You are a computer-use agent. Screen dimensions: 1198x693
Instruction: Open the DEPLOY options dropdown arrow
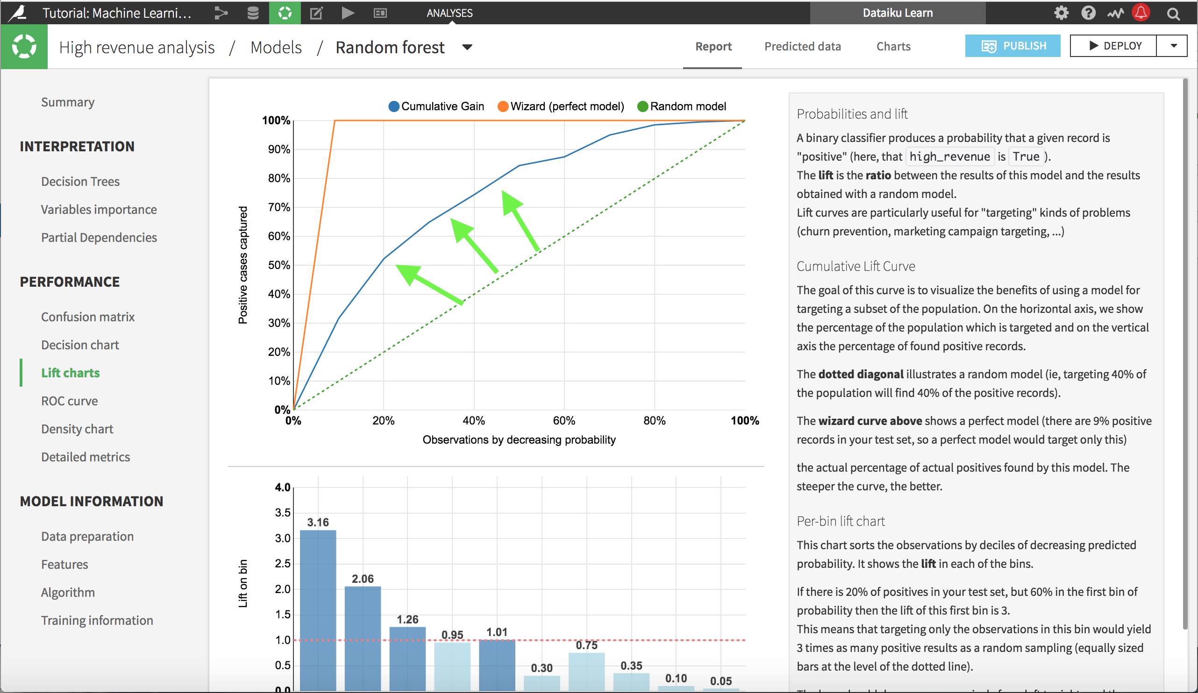tap(1173, 46)
